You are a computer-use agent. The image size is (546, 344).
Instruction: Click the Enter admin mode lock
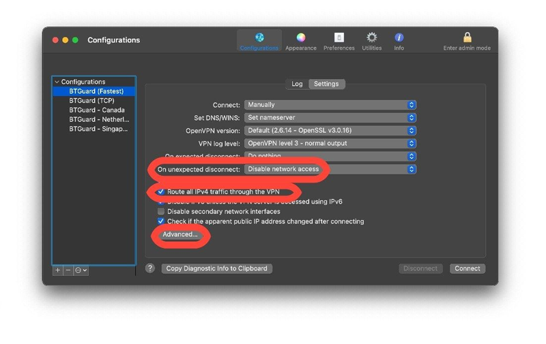[x=467, y=40]
